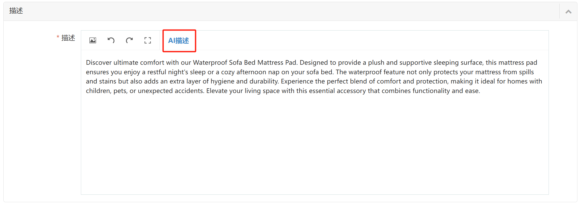
Task: Toggle fullscreen editor mode
Action: (148, 40)
